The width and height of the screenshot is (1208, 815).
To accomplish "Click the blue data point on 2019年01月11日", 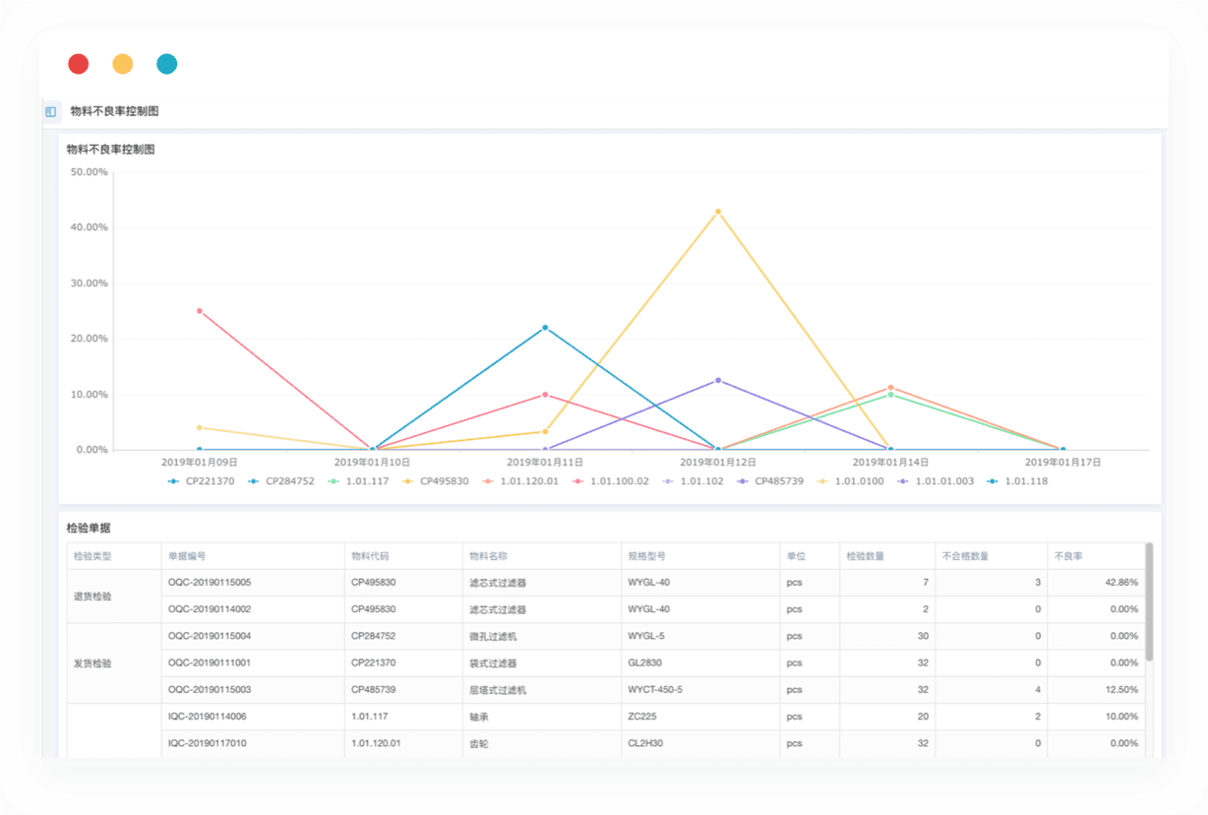I will pos(545,328).
